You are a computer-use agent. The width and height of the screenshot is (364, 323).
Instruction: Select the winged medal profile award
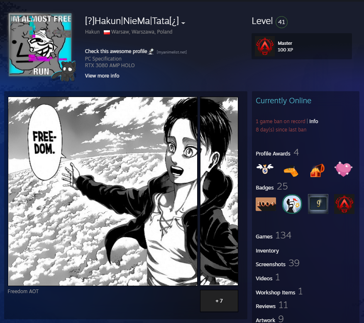point(265,169)
